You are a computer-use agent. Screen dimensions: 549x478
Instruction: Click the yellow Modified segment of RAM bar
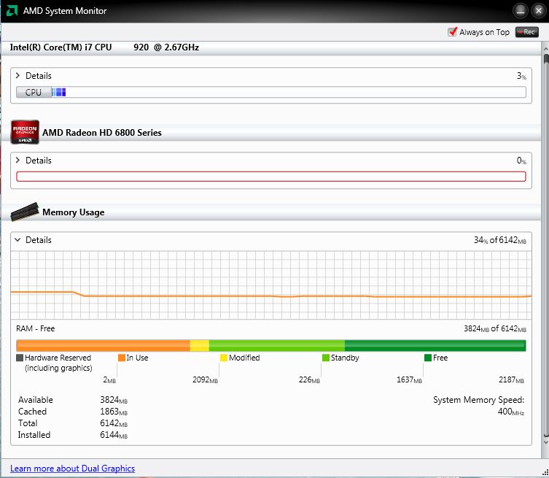[200, 345]
